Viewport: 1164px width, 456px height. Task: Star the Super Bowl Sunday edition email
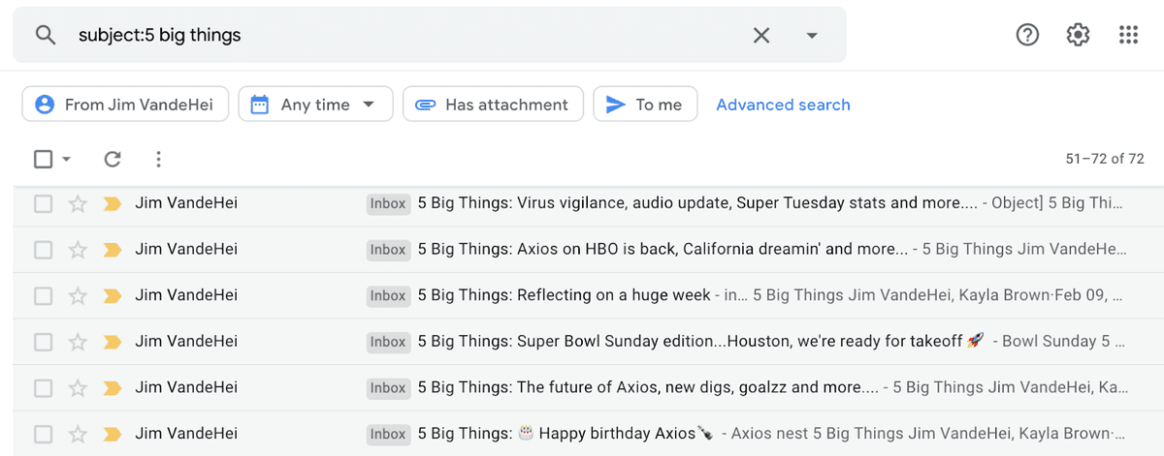tap(78, 342)
